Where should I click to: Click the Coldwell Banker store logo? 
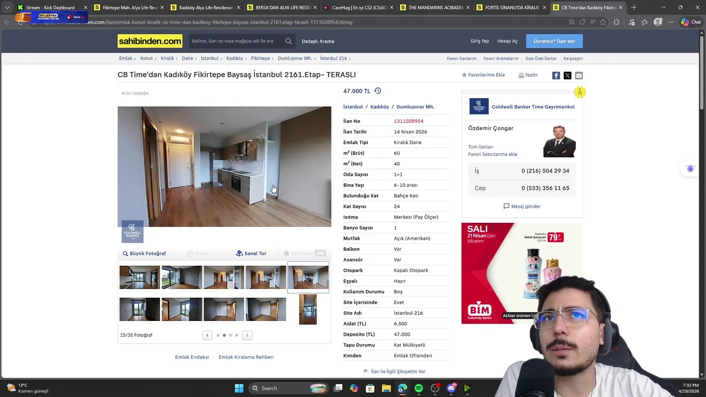pyautogui.click(x=479, y=106)
